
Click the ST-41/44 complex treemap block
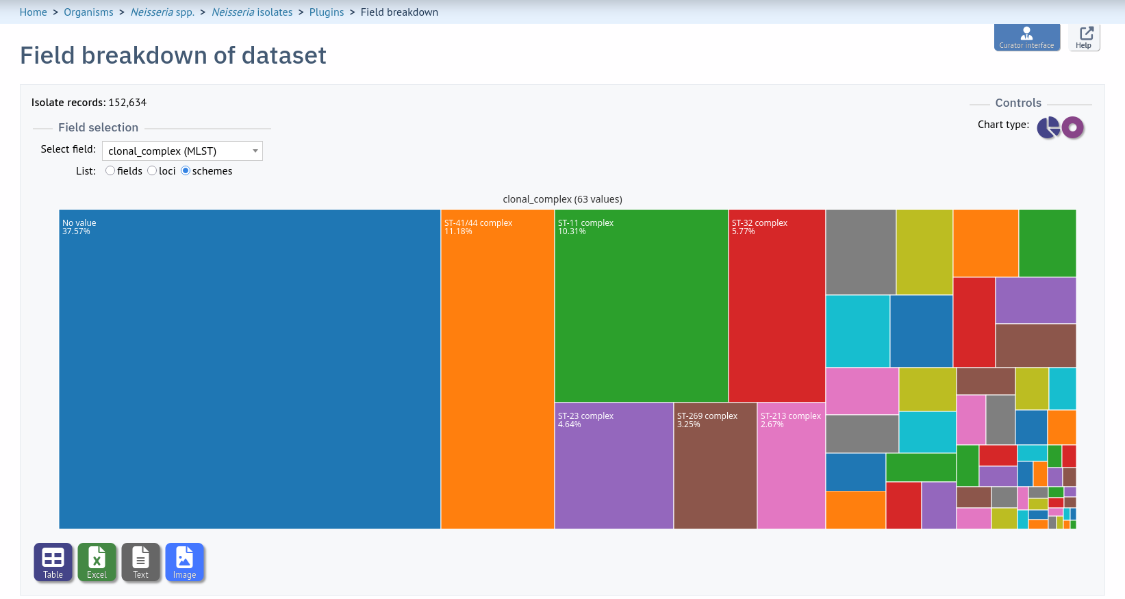click(498, 369)
